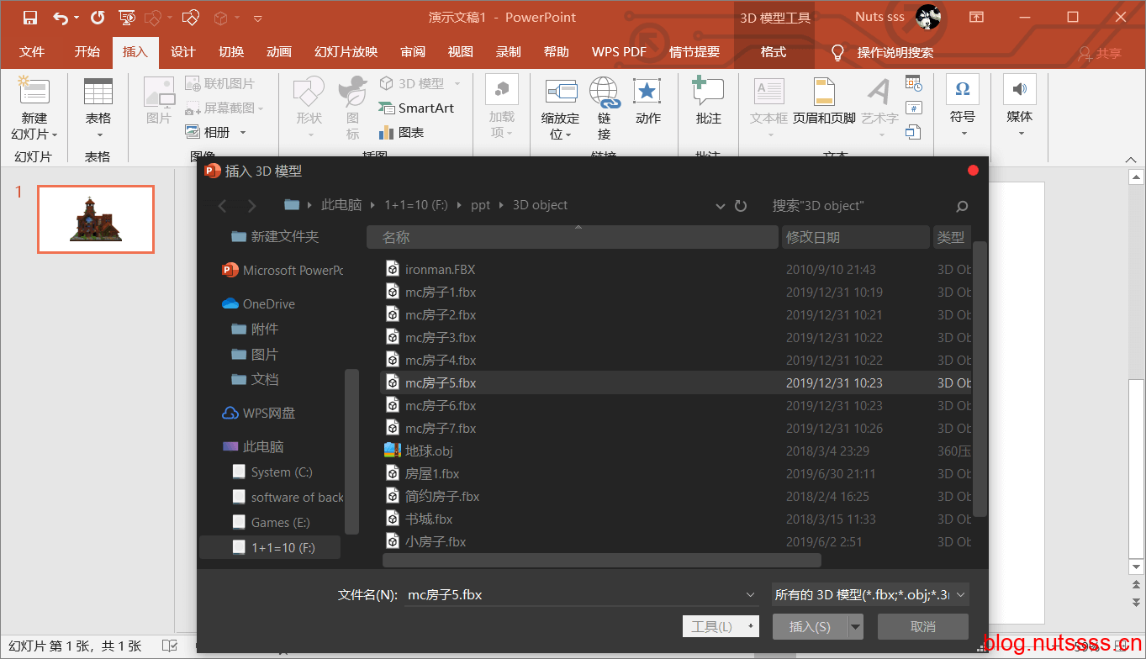Click New Slide icon in ribbon
Screen dimensions: 1146x659
coord(34,91)
